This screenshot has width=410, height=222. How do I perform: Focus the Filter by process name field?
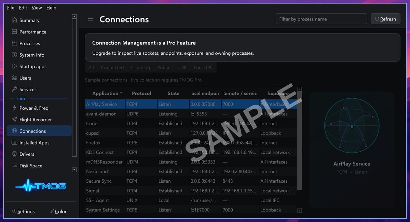point(321,19)
